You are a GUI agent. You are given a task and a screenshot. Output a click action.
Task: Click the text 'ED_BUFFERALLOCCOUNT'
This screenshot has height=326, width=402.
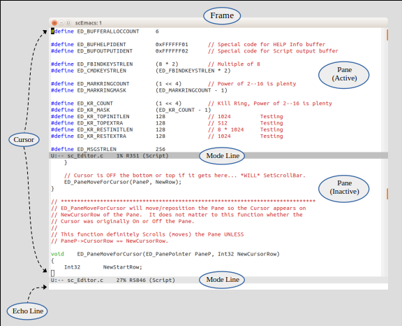point(108,31)
